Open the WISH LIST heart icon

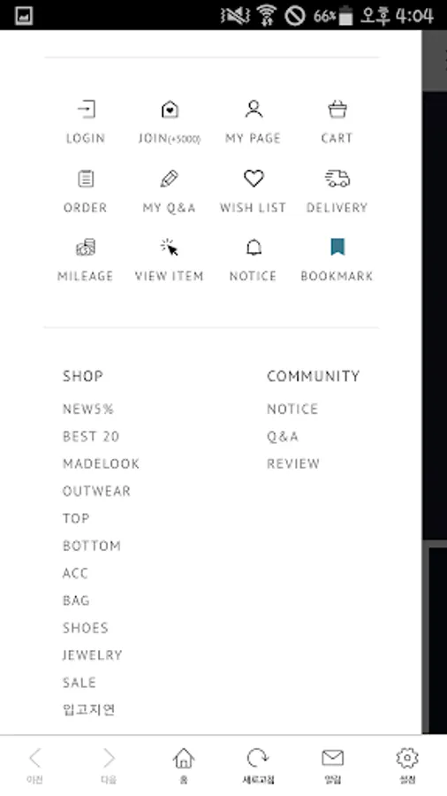click(x=254, y=179)
